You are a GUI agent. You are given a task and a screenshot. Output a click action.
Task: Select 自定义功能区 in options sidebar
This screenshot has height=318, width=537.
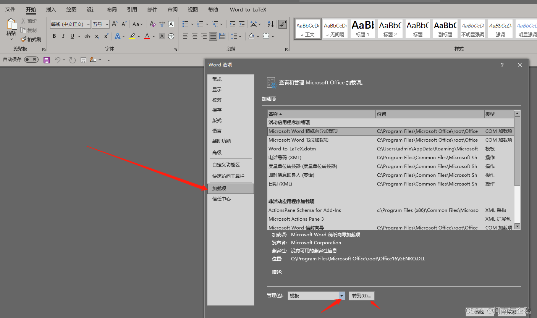pos(230,165)
